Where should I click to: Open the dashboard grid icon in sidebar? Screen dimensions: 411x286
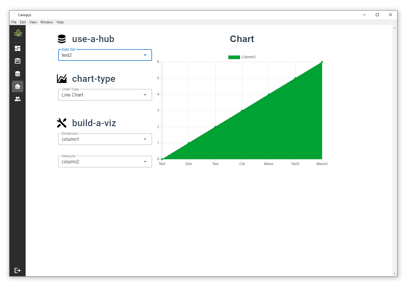point(18,48)
